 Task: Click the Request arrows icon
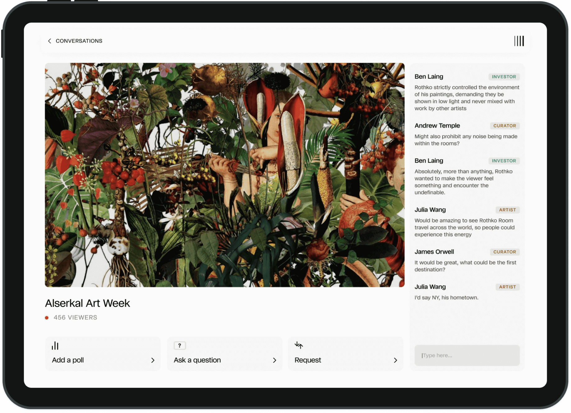pos(299,345)
